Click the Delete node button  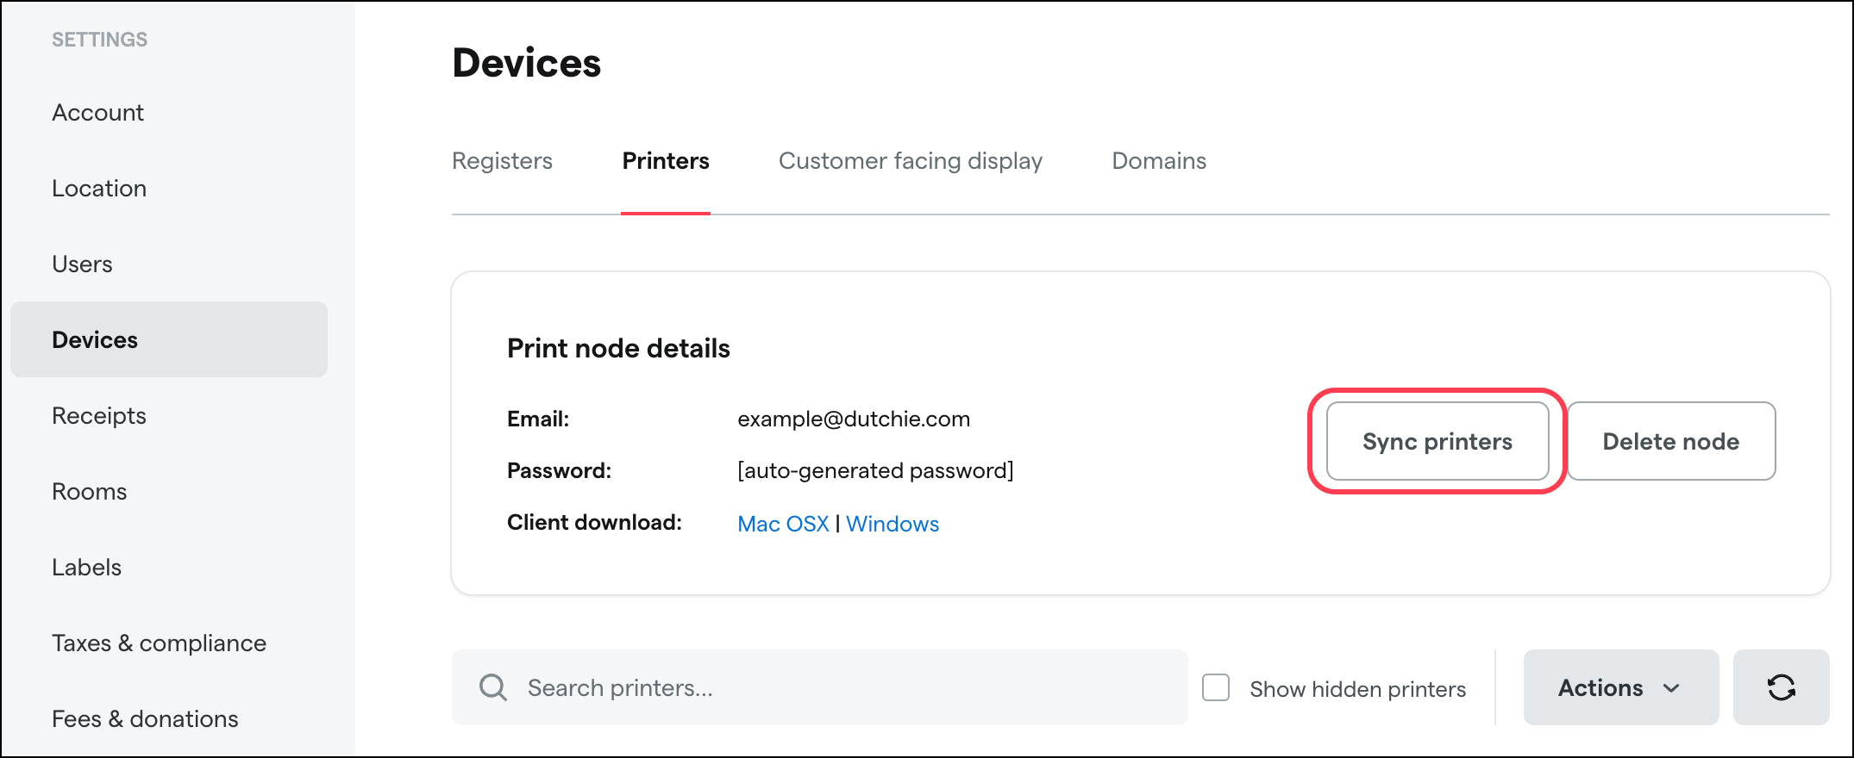pos(1670,441)
